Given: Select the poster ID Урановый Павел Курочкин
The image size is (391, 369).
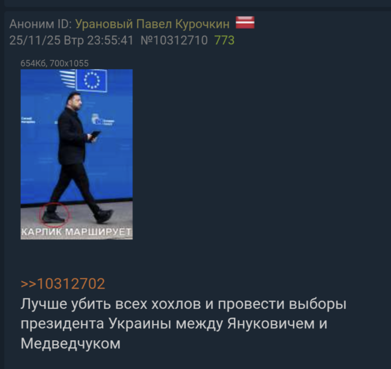Looking at the screenshot, I should pos(152,24).
